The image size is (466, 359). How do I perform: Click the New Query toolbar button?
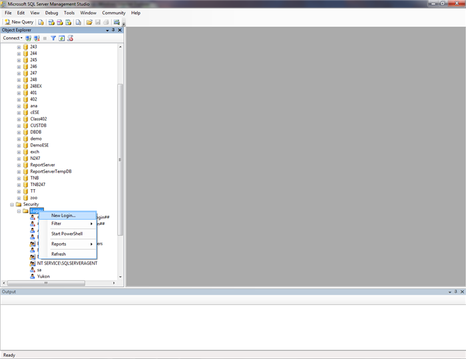(x=19, y=22)
